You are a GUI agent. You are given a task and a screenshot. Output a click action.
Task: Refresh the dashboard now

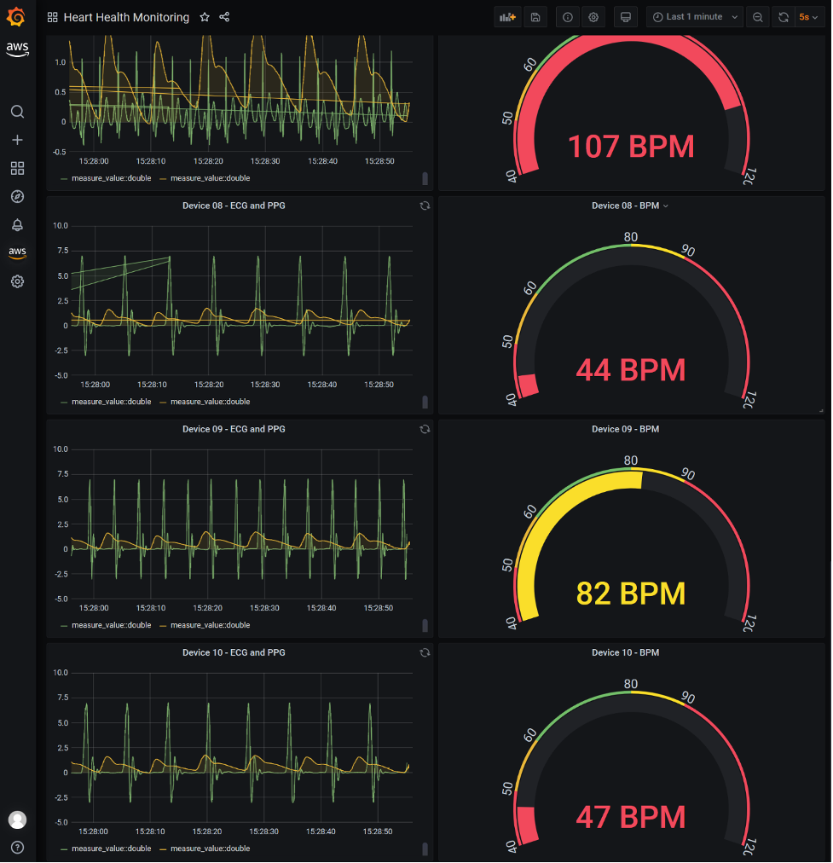pyautogui.click(x=784, y=17)
